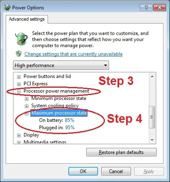
Task: Open the High performance power plan dropdown
Action: (x=61, y=65)
